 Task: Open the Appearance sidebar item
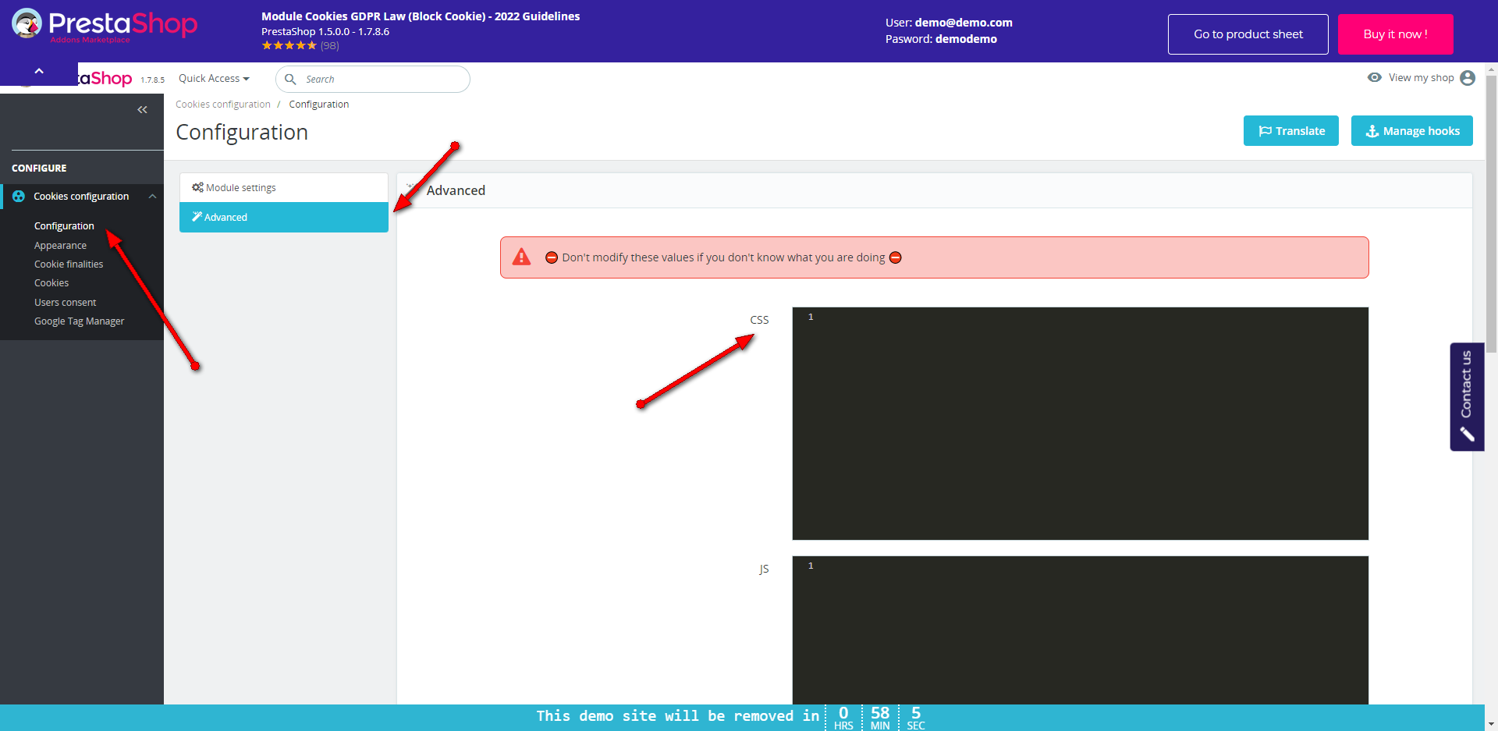60,246
